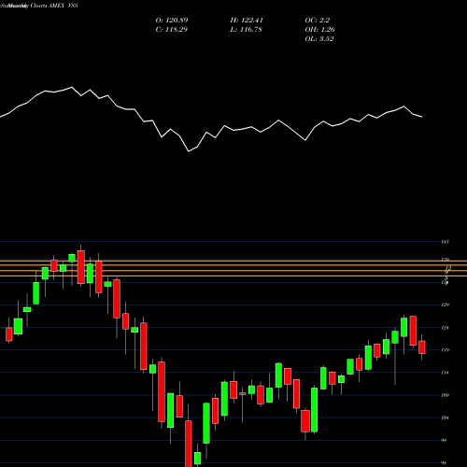Click the 119 price axis label
This screenshot has height=467, width=467.
click(446, 350)
